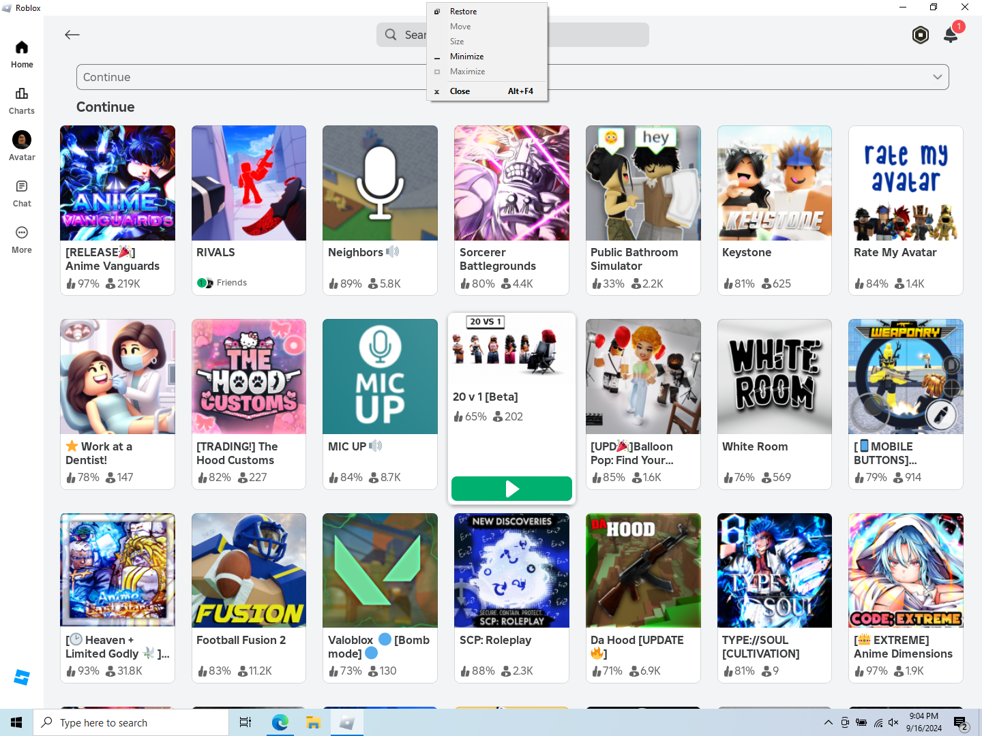Open the Sorcerer Battlegrounds thumbnail
The image size is (982, 736).
511,183
